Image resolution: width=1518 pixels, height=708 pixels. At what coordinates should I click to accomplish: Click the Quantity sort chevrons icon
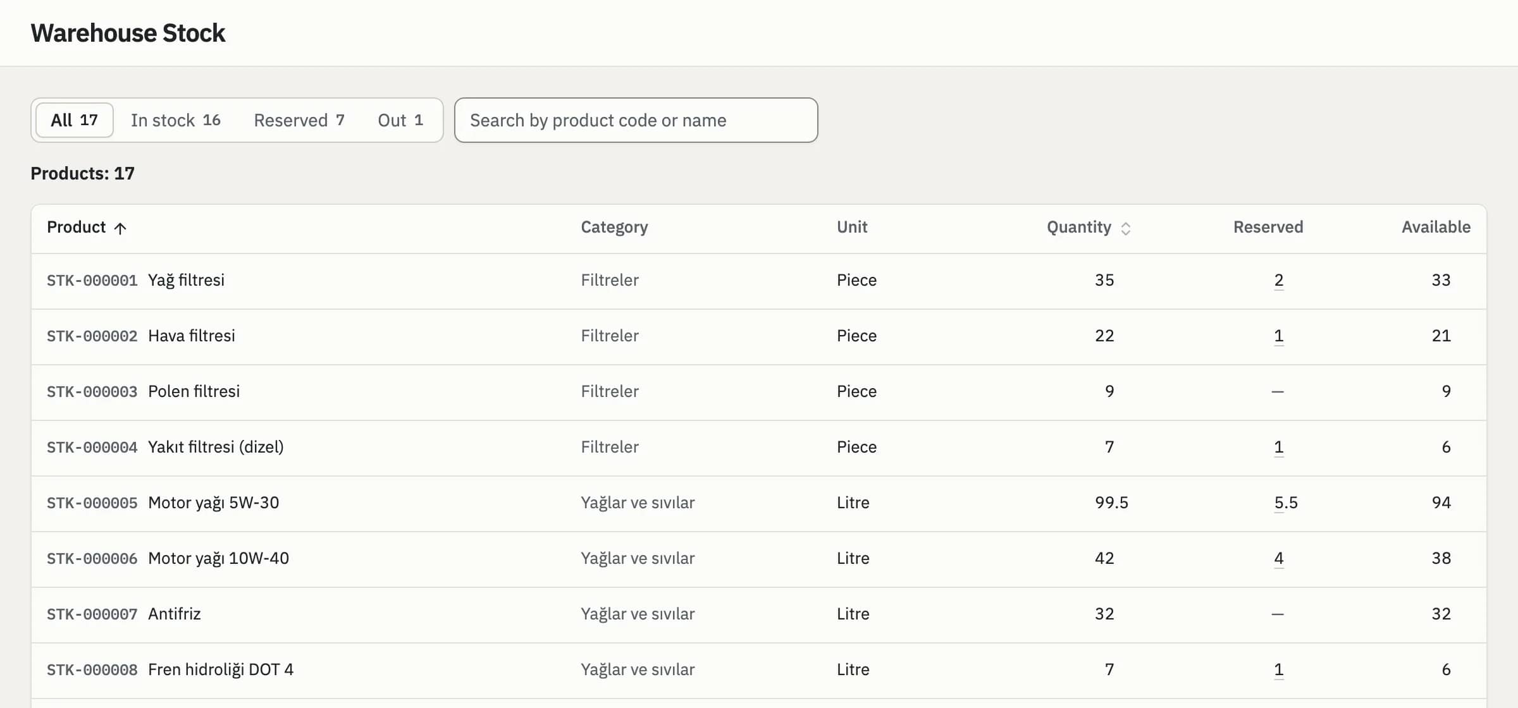click(x=1126, y=228)
